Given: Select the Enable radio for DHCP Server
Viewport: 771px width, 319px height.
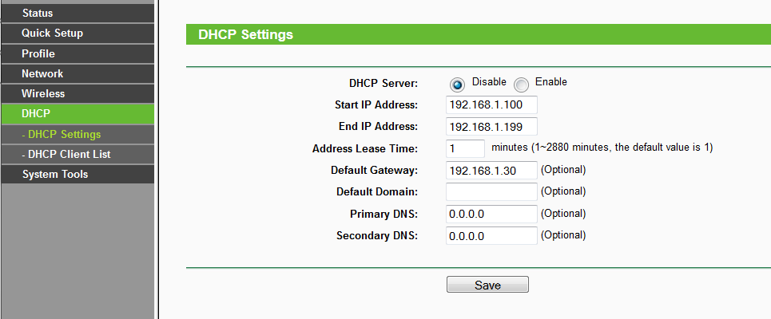Looking at the screenshot, I should 521,85.
